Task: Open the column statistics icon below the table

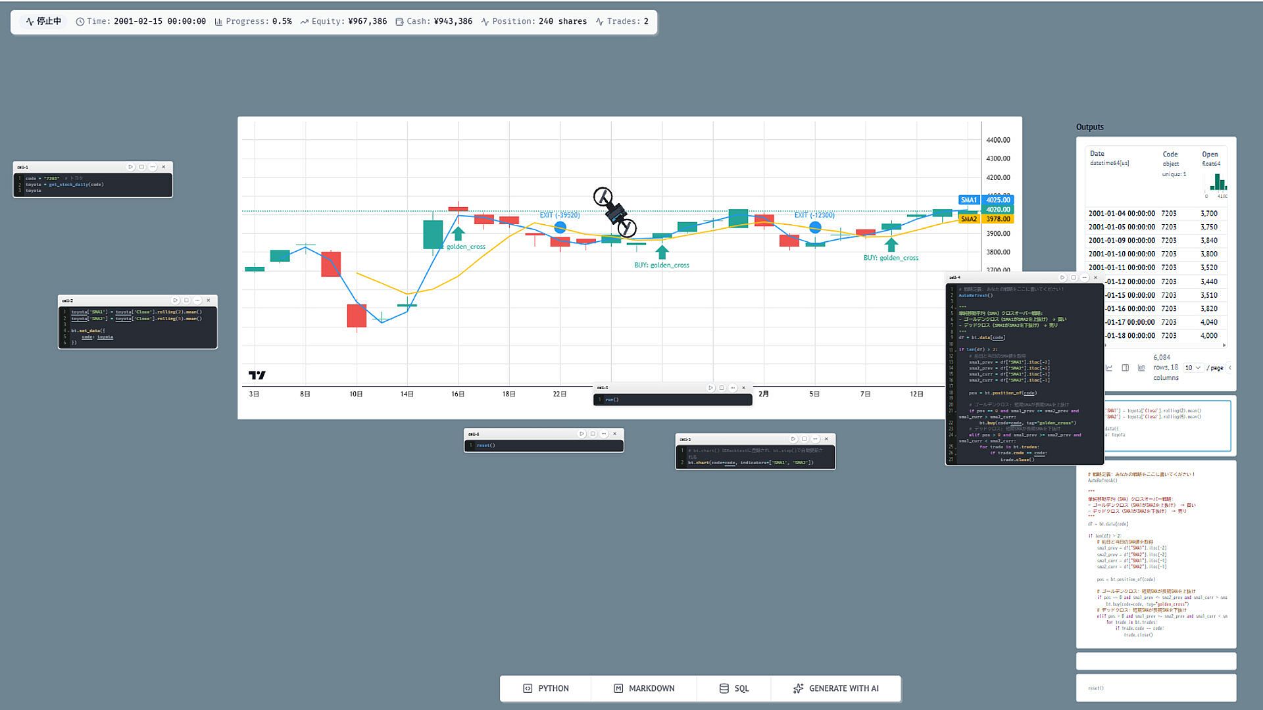Action: pos(1141,367)
